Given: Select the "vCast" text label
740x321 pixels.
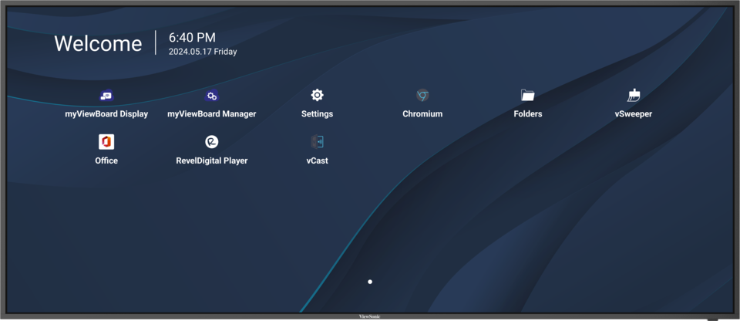Looking at the screenshot, I should (x=317, y=160).
